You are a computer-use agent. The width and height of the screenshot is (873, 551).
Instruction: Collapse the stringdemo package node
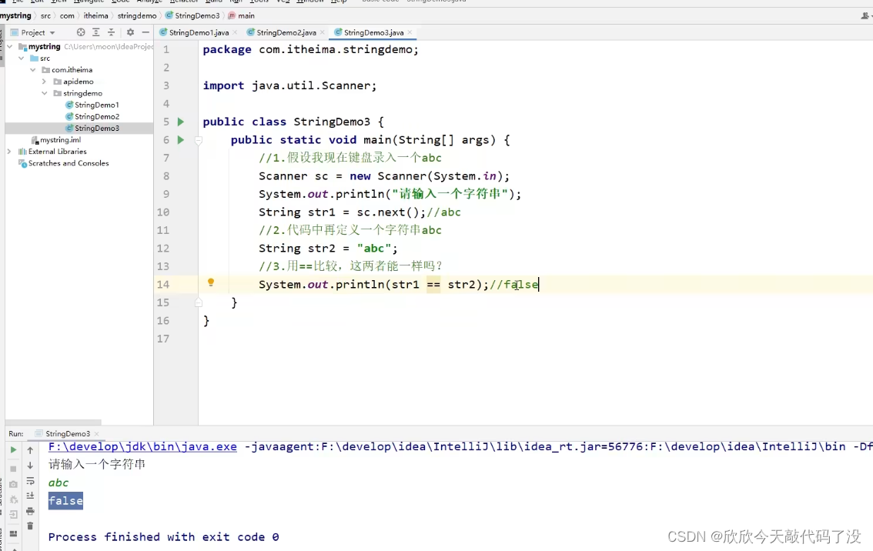click(x=45, y=92)
